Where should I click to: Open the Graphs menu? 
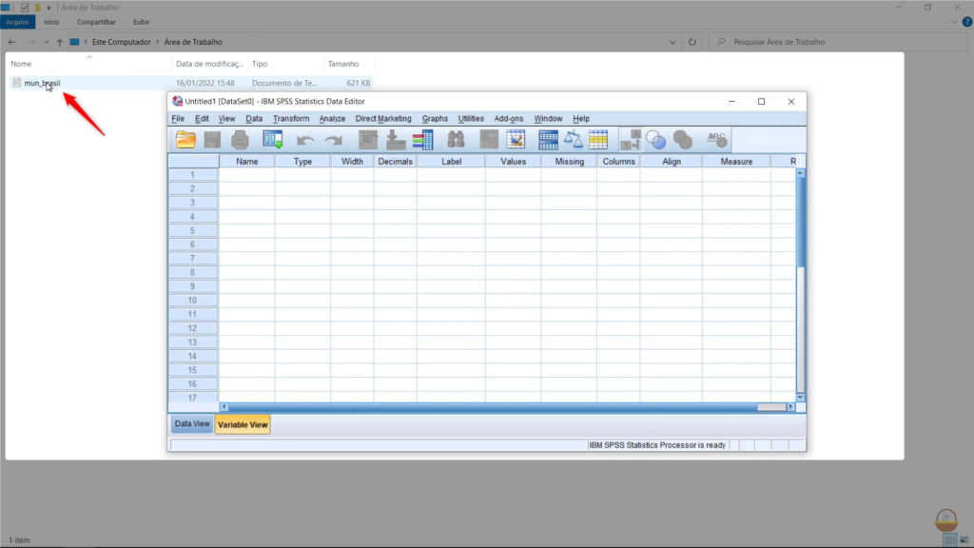[435, 119]
